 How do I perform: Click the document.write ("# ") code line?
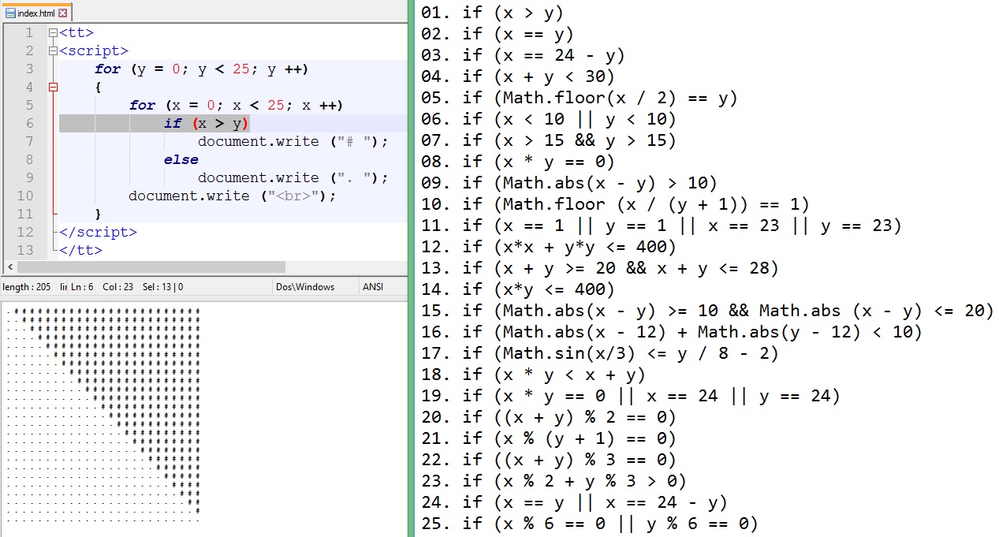pyautogui.click(x=293, y=141)
